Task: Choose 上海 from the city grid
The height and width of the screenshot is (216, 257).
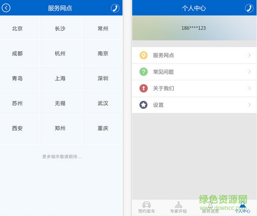Action: tap(60, 79)
